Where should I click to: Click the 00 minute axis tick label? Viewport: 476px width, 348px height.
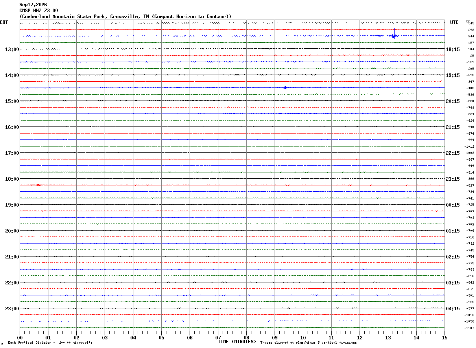20,337
